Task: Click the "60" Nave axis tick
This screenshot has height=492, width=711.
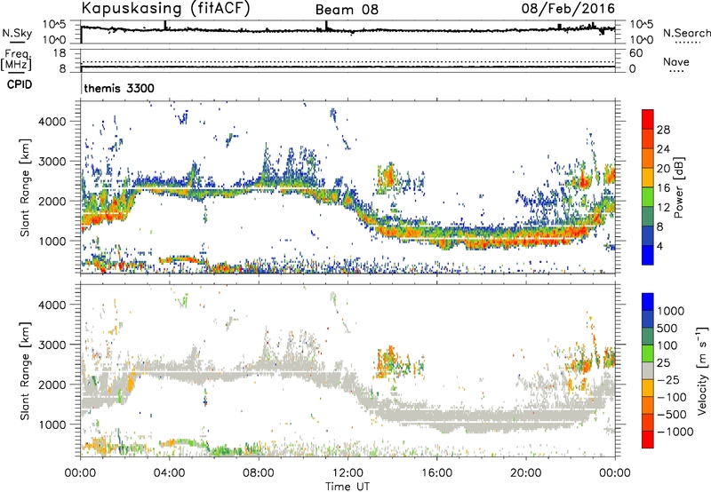Action: (x=635, y=53)
